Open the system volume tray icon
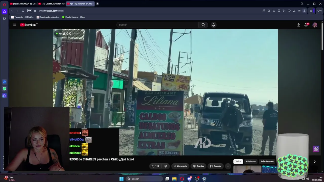This screenshot has width=324, height=182. click(308, 179)
